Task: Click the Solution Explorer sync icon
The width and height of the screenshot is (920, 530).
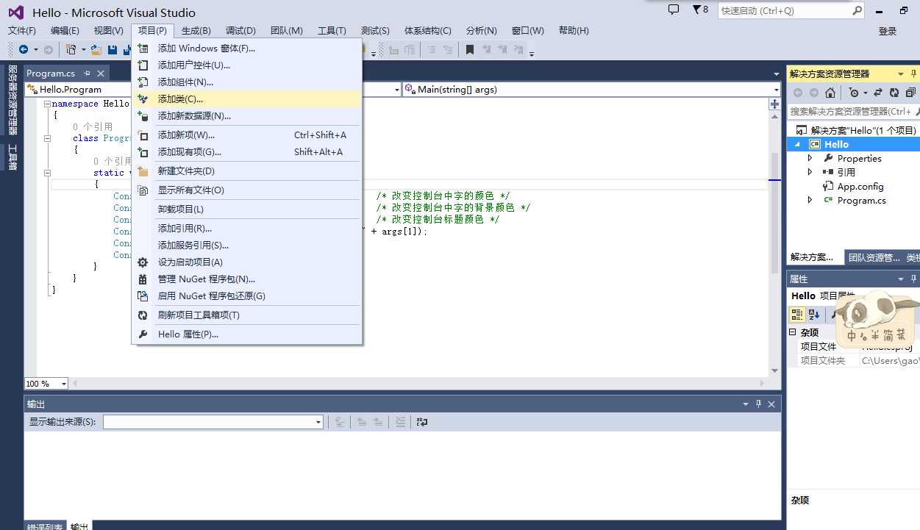Action: click(879, 93)
